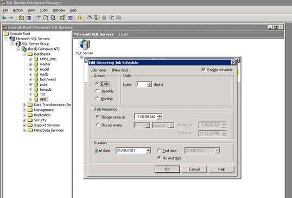This screenshot has height=198, width=292.
Task: Click the Management folder icon
Action: (x=30, y=110)
